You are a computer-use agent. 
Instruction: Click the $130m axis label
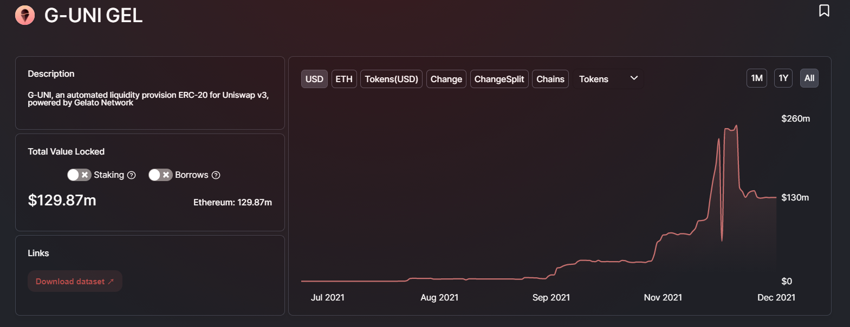point(795,197)
